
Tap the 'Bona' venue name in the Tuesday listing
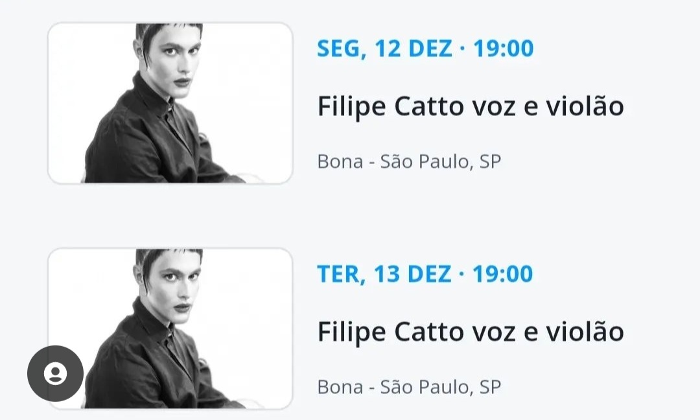pos(340,387)
